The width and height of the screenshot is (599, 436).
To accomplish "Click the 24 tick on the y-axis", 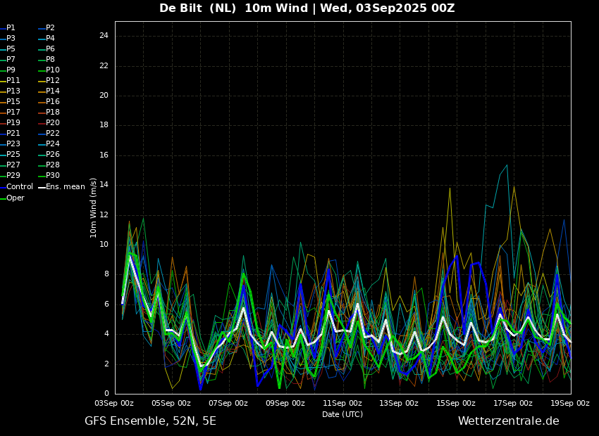I will 104,36.
